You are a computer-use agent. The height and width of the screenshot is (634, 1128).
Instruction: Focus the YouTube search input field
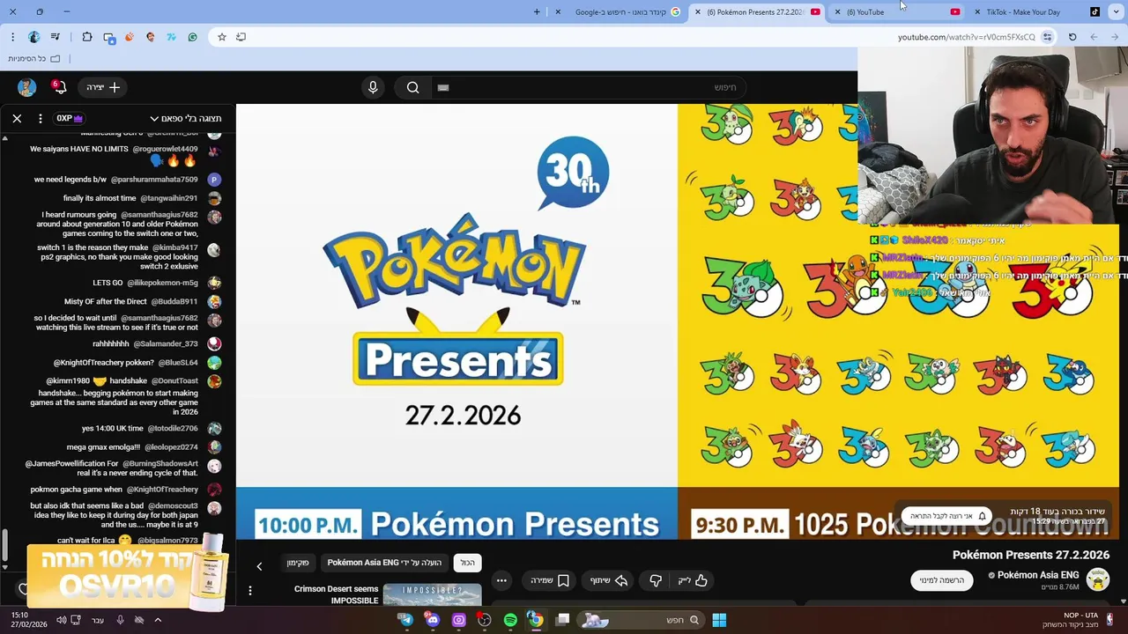(x=588, y=87)
